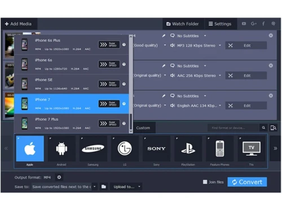Click Edit for the second file
Screen dimensions: 282x211
pos(246,75)
